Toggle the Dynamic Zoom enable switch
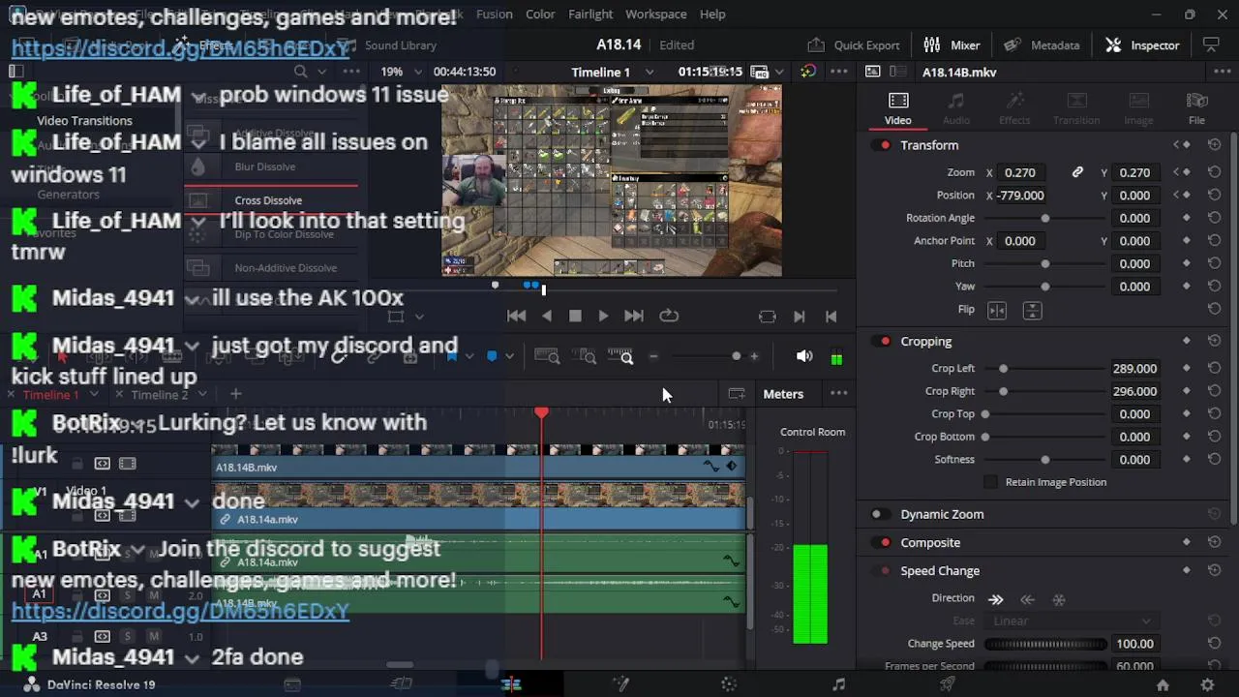Screen dimensions: 1239x697 coord(879,515)
